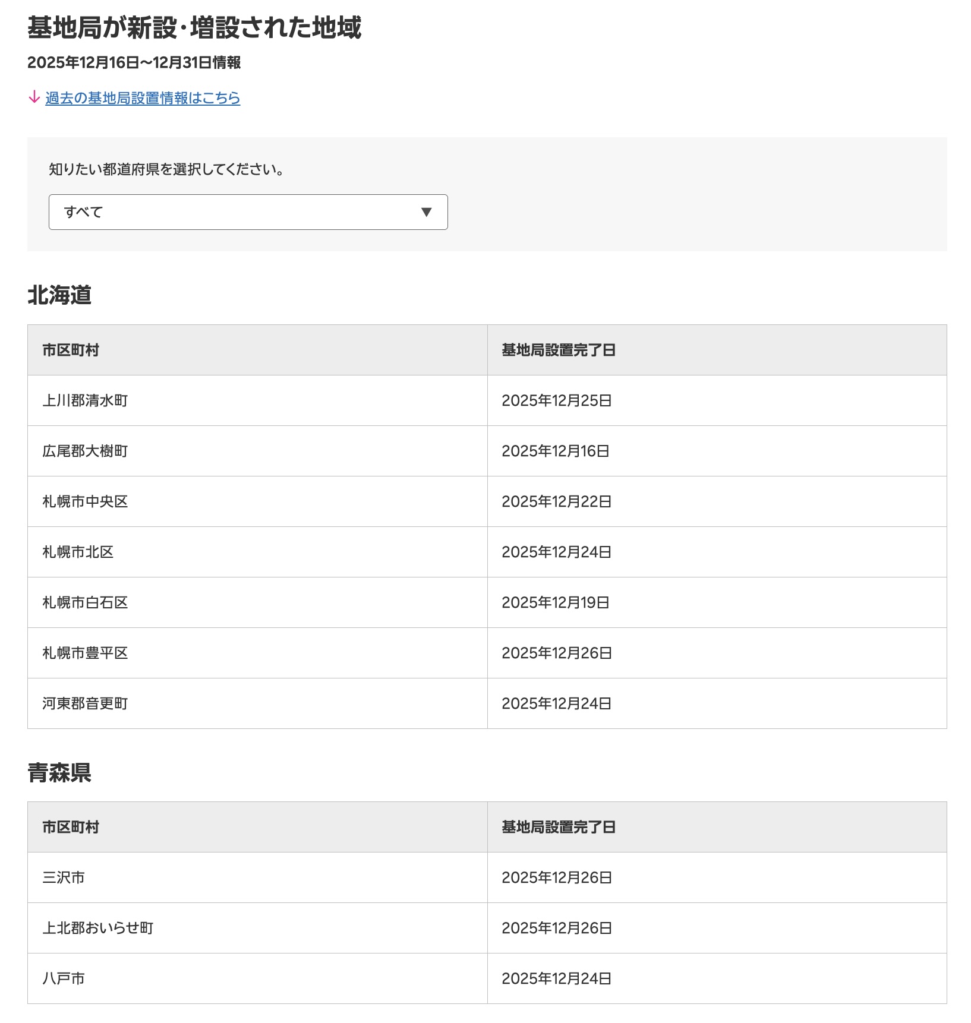Click the 青森県 section heading
This screenshot has width=971, height=1023.
[59, 772]
